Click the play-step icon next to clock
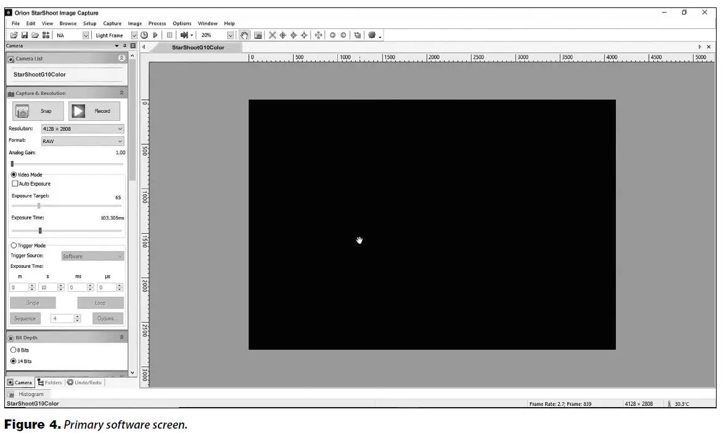 click(x=155, y=35)
